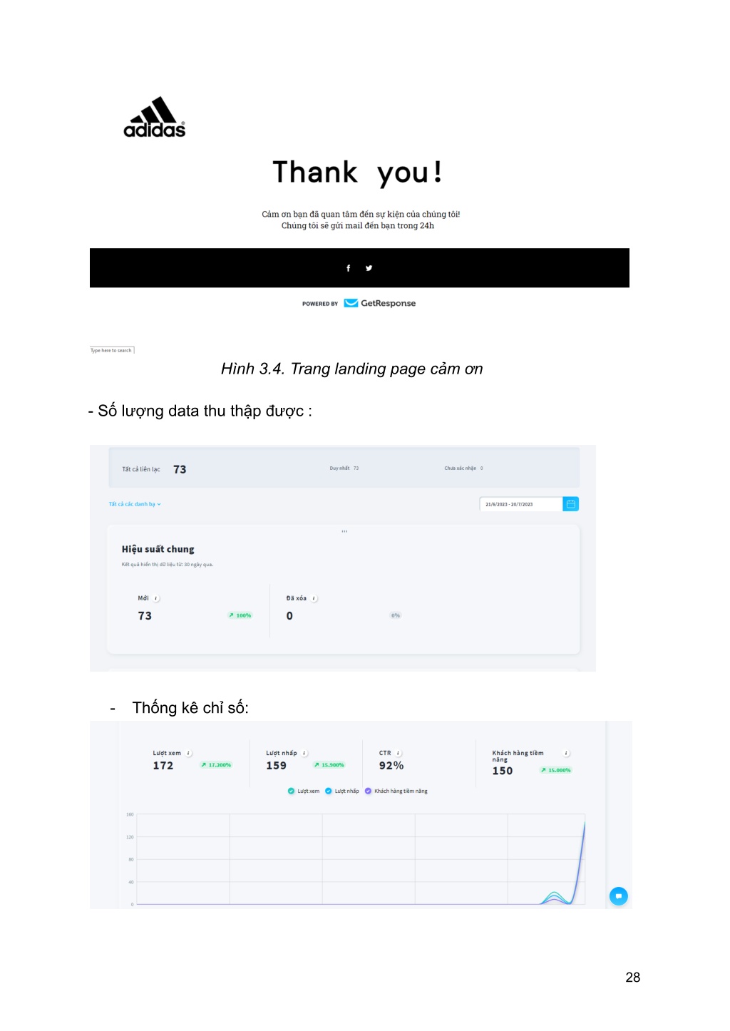Screen dimensions: 730x1031
Task: Open the calendar date picker icon
Action: pyautogui.click(x=571, y=504)
